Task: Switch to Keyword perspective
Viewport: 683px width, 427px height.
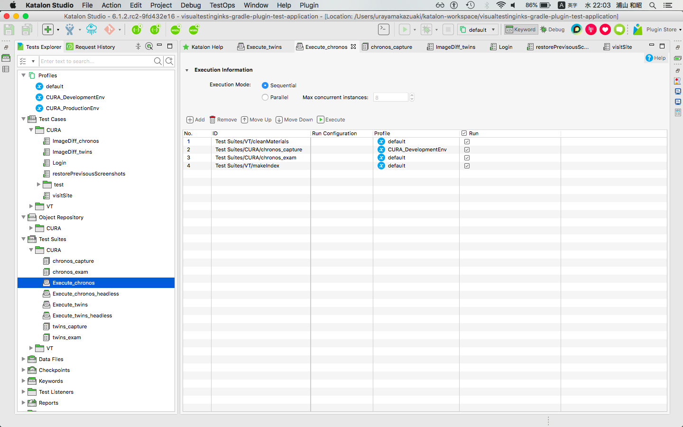Action: coord(521,29)
